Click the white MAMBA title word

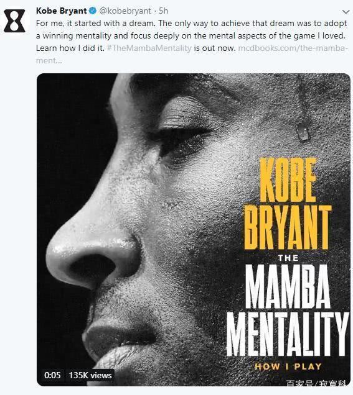pos(288,286)
